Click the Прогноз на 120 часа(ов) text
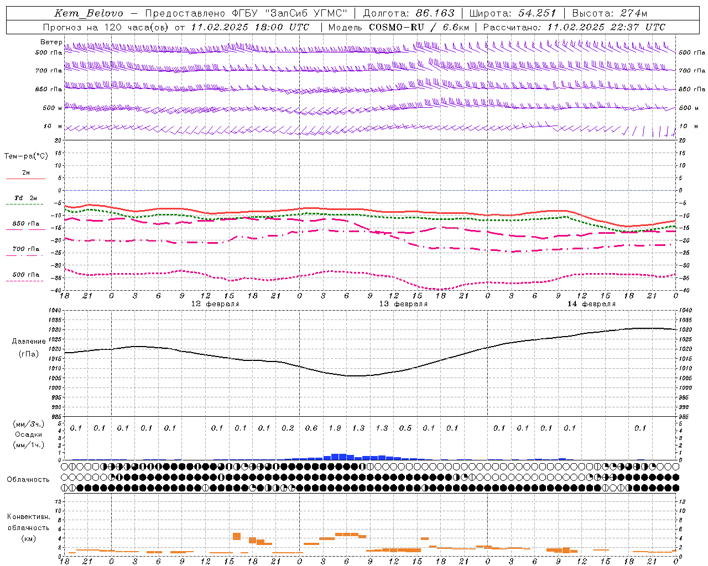Screen dimensions: 708x566 [x=106, y=27]
